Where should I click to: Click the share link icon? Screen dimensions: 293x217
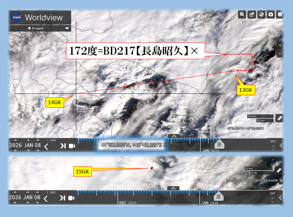pyautogui.click(x=252, y=14)
